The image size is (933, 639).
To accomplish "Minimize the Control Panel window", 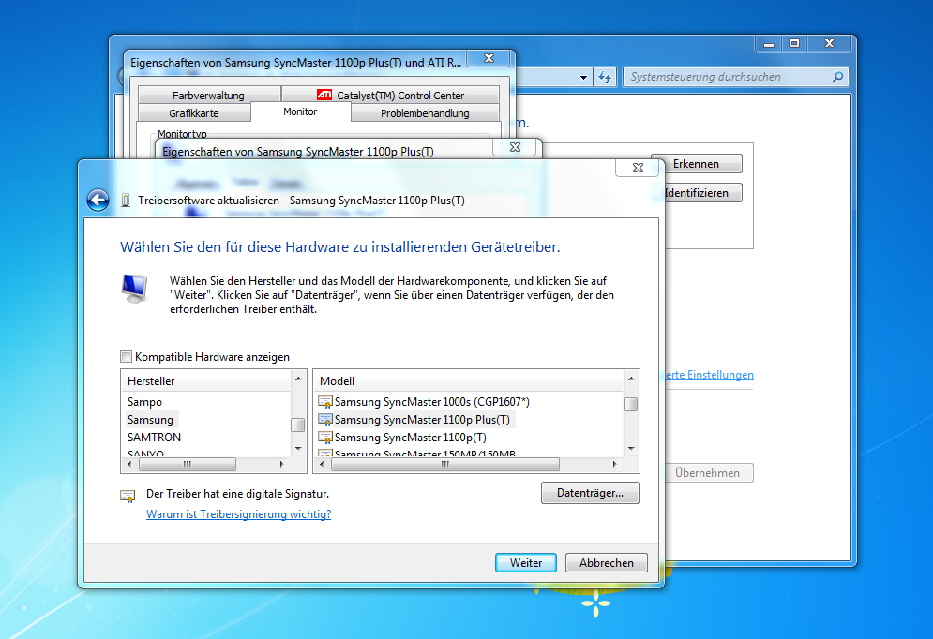I will [x=769, y=43].
